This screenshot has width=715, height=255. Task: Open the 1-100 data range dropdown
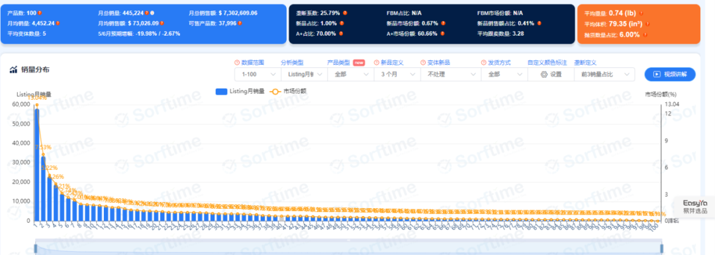pyautogui.click(x=258, y=74)
